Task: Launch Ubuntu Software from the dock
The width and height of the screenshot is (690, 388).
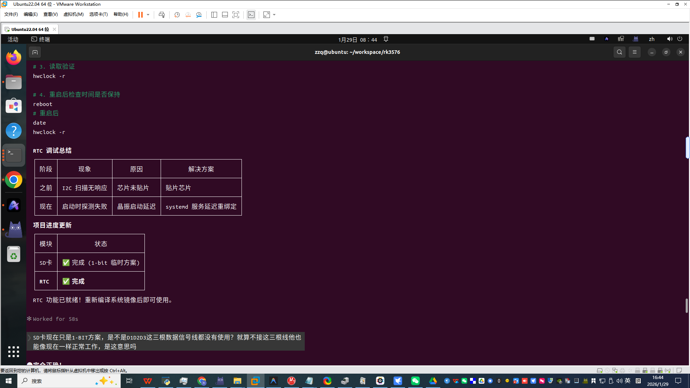Action: click(14, 106)
